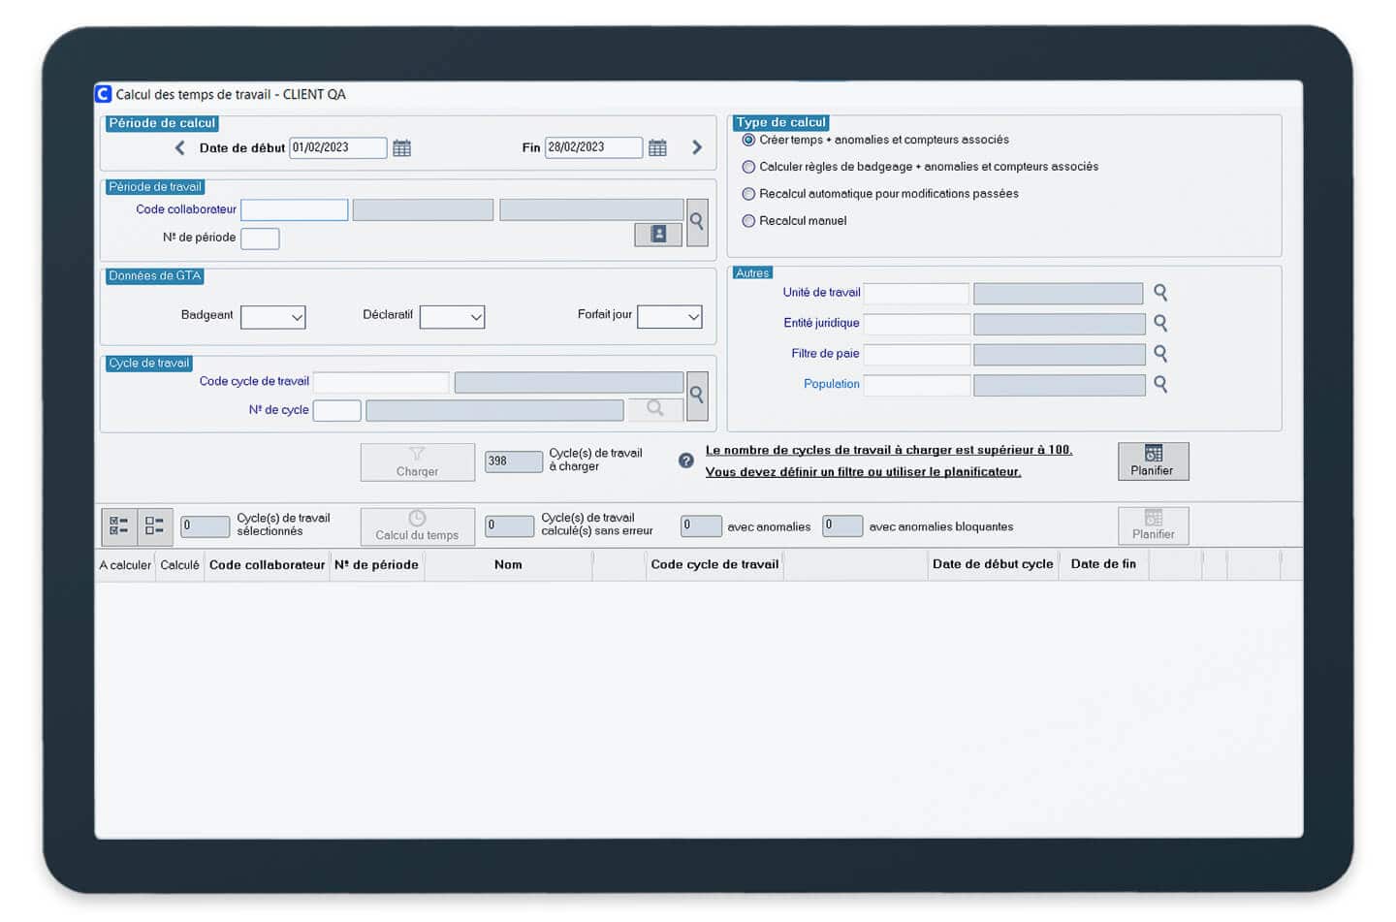Click the Nom column header
This screenshot has width=1396, height=922.
click(508, 565)
